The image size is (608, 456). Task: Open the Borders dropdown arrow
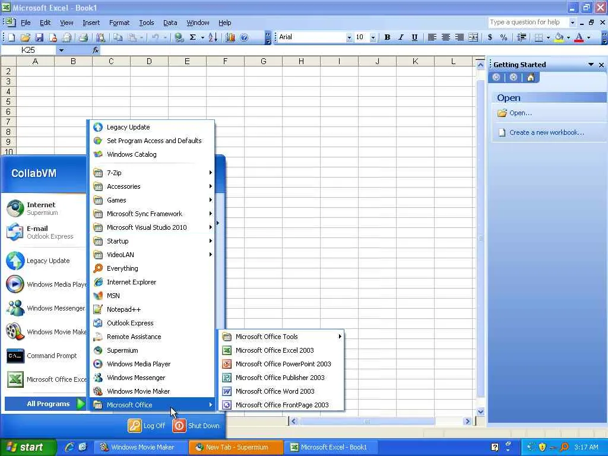pyautogui.click(x=548, y=37)
